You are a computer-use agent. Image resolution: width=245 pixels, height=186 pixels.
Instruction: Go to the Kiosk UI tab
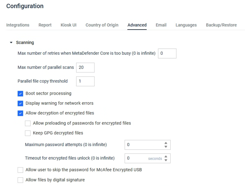tap(68, 25)
